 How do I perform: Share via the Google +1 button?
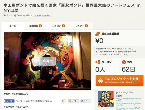[64, 101]
